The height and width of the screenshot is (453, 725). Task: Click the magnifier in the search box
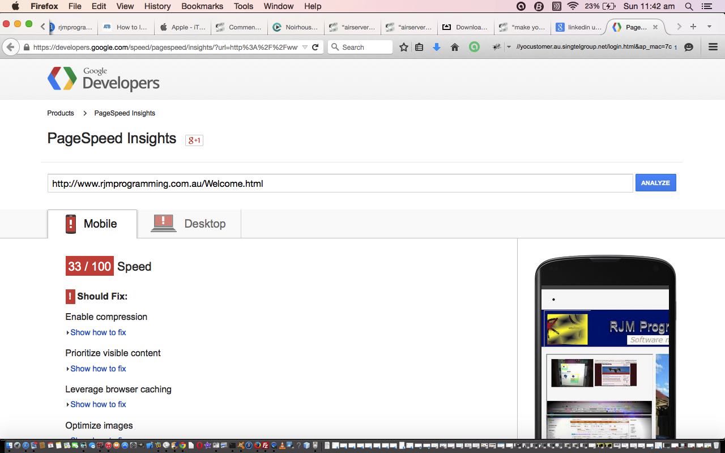335,47
